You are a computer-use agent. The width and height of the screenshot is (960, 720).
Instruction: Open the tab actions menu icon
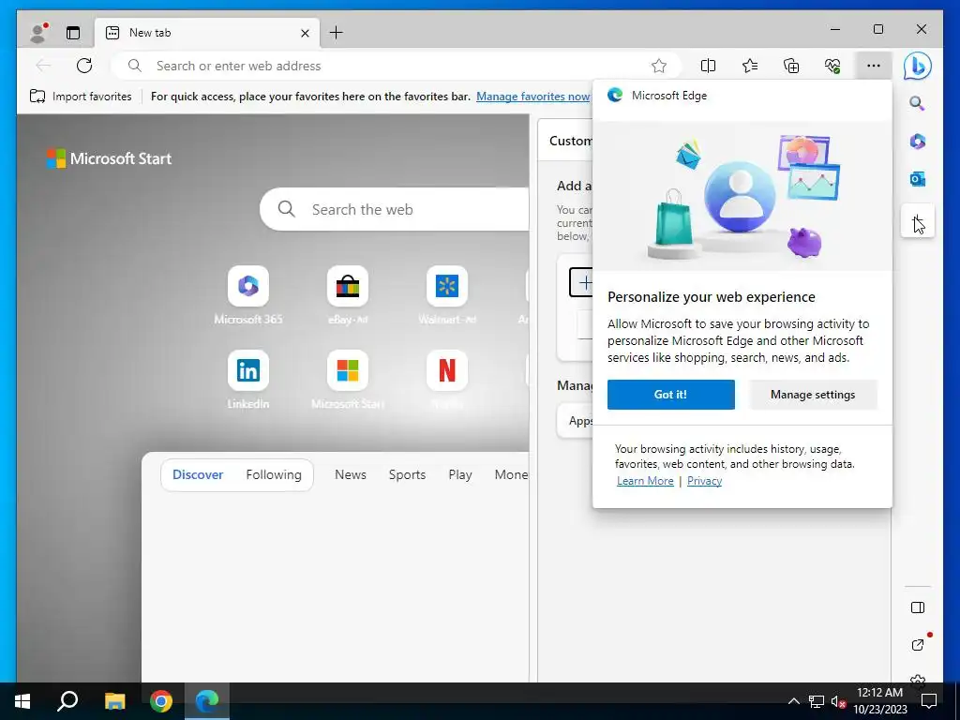[x=73, y=33]
